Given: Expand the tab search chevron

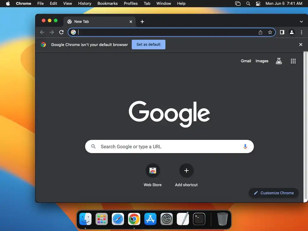Looking at the screenshot, I should point(301,22).
